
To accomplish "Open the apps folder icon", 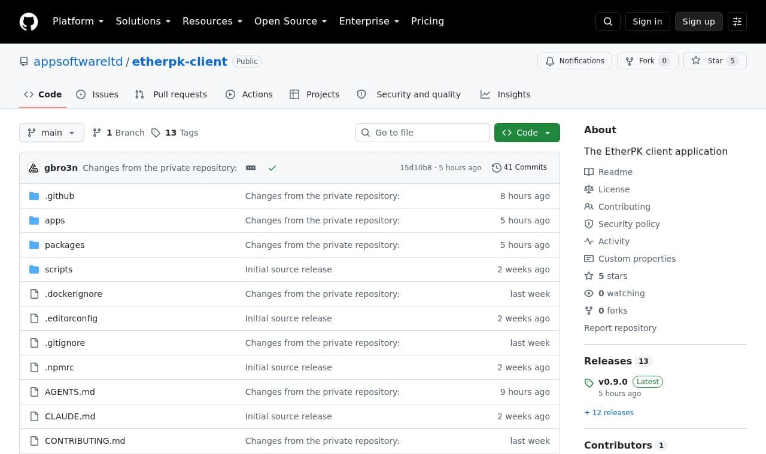I will [x=34, y=220].
